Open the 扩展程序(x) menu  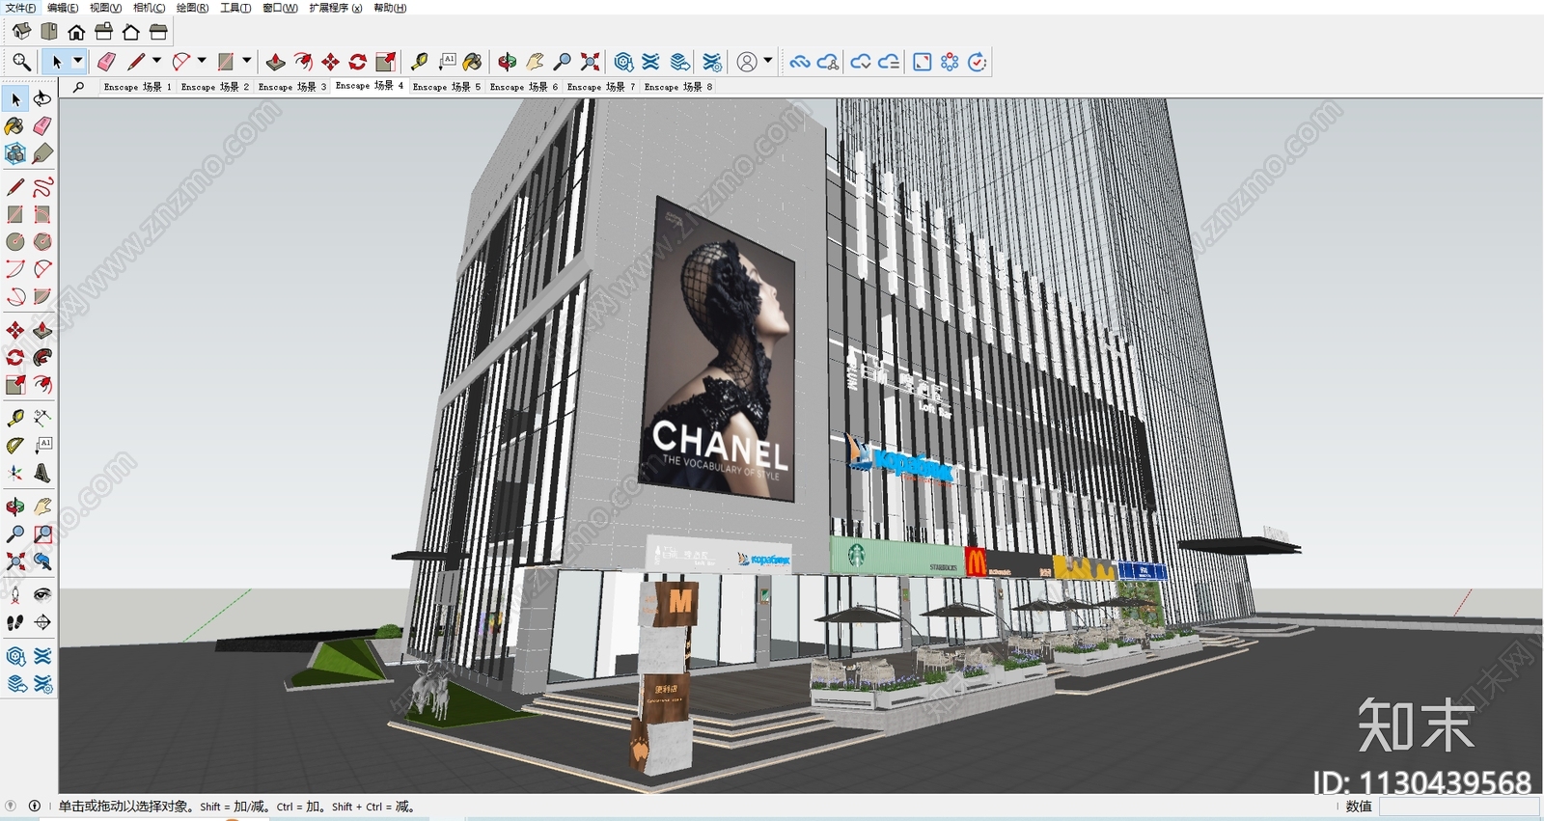coord(336,8)
